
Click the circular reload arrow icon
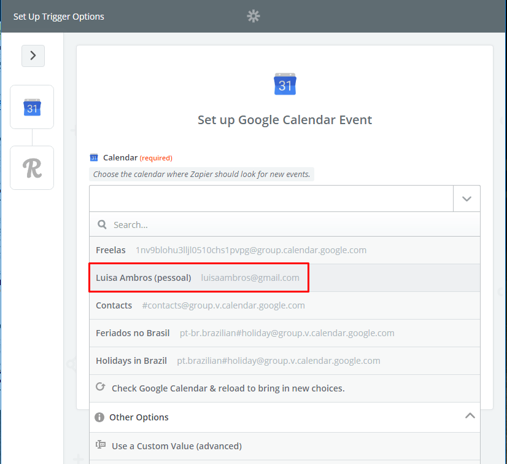click(x=101, y=388)
